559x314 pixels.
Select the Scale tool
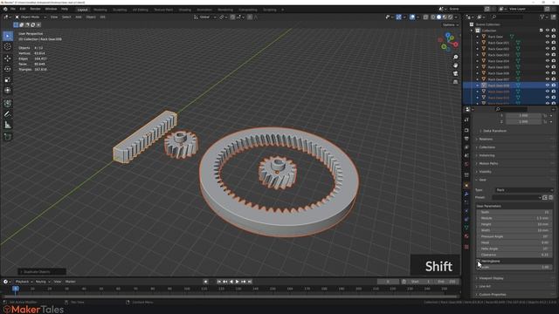click(8, 79)
